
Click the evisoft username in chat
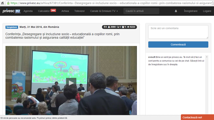[152, 57]
